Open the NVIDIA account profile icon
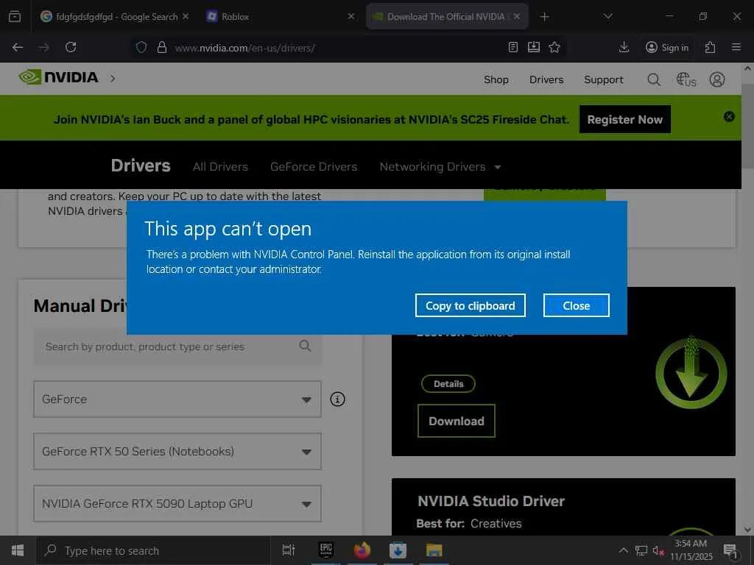Viewport: 754px width, 565px height. click(x=717, y=79)
